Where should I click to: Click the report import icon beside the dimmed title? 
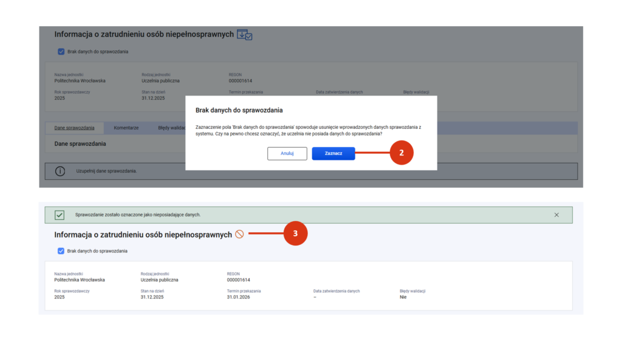[244, 35]
